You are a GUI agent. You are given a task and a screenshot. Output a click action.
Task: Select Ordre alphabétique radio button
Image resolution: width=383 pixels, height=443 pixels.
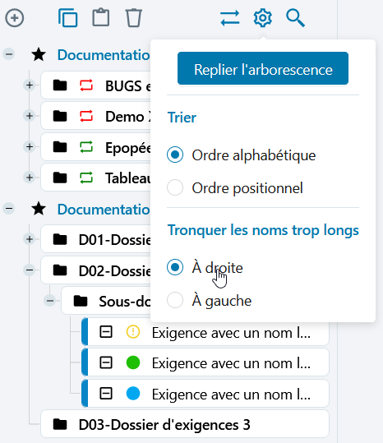(x=175, y=155)
